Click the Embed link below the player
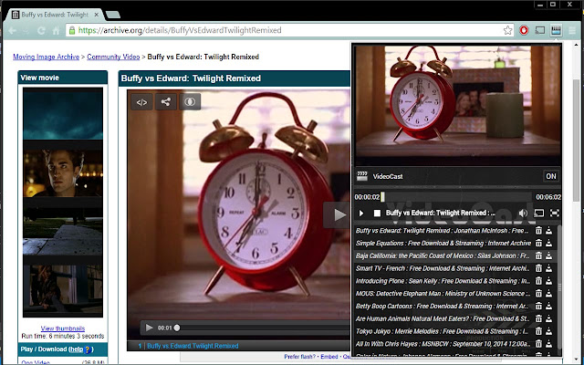Screen dimensions: 584x365 [329, 357]
